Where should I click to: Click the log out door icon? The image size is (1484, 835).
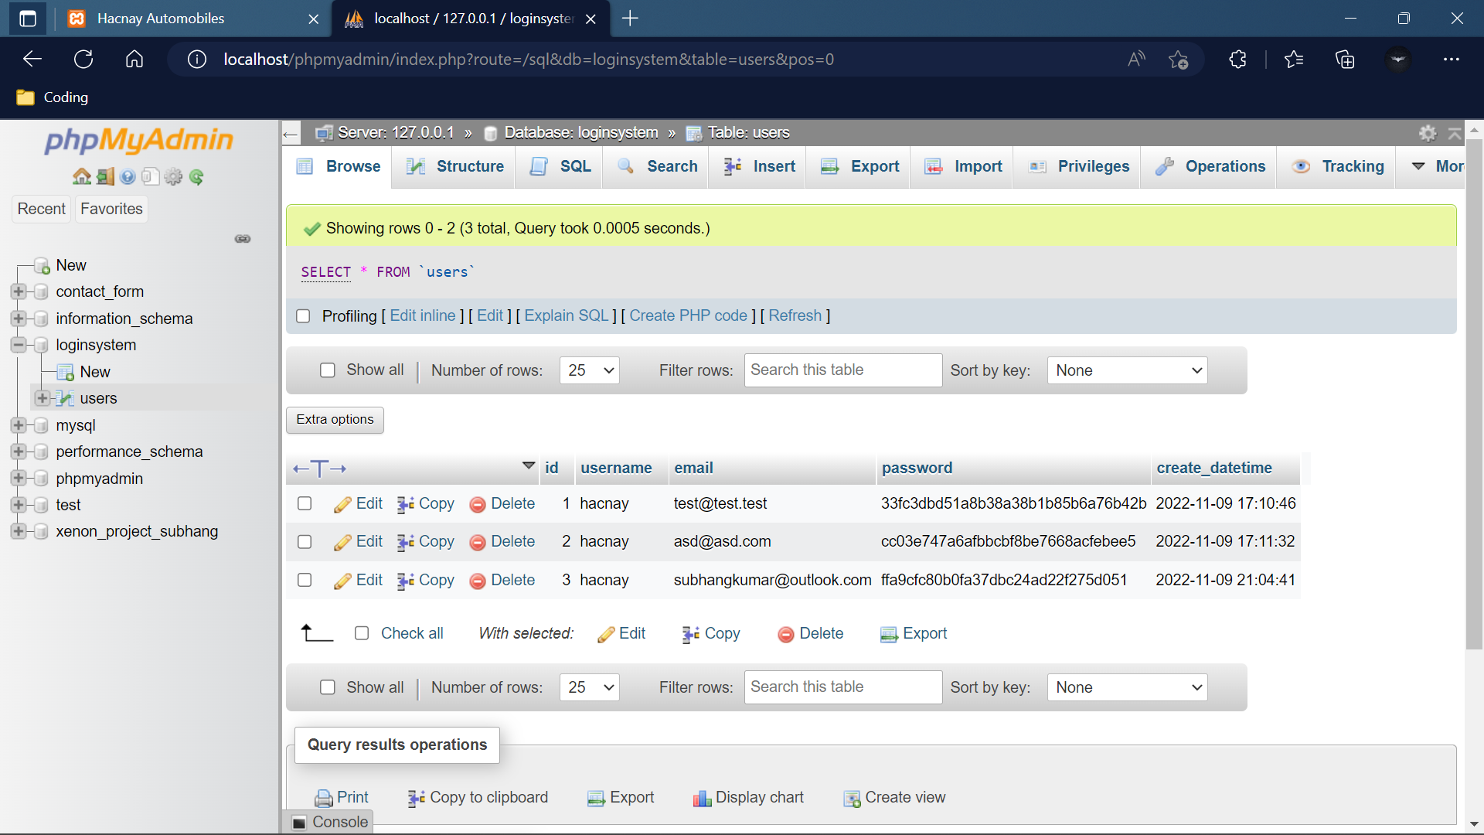coord(105,177)
